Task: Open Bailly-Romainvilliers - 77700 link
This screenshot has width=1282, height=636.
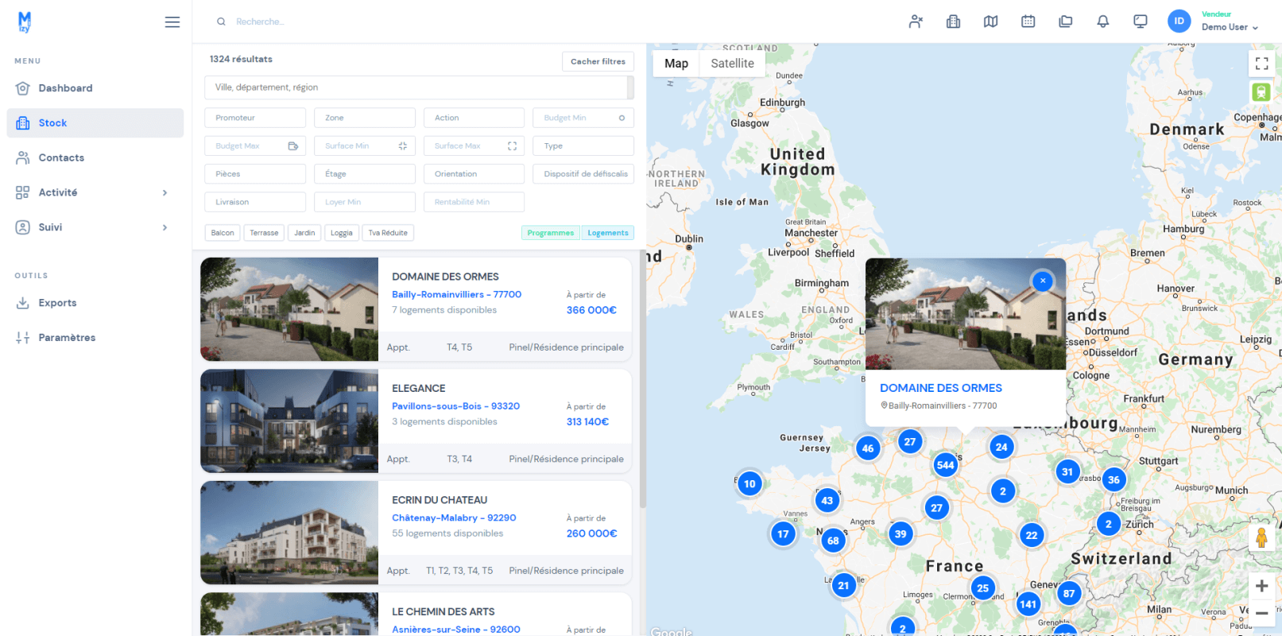Action: point(456,294)
